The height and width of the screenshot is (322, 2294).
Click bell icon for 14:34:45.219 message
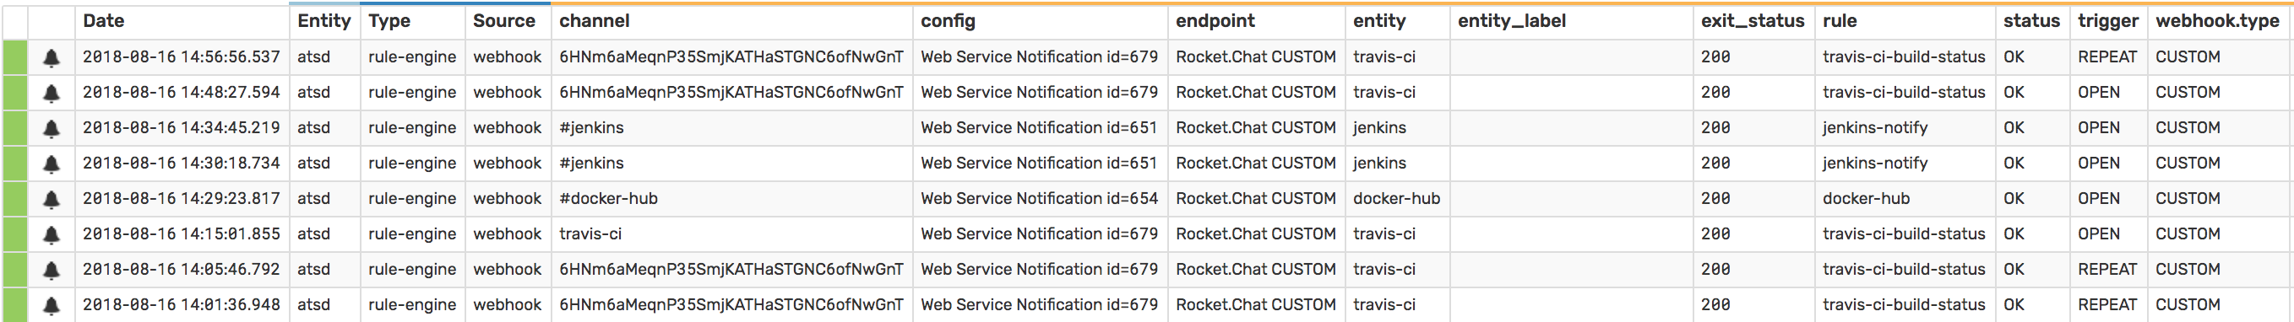point(52,129)
